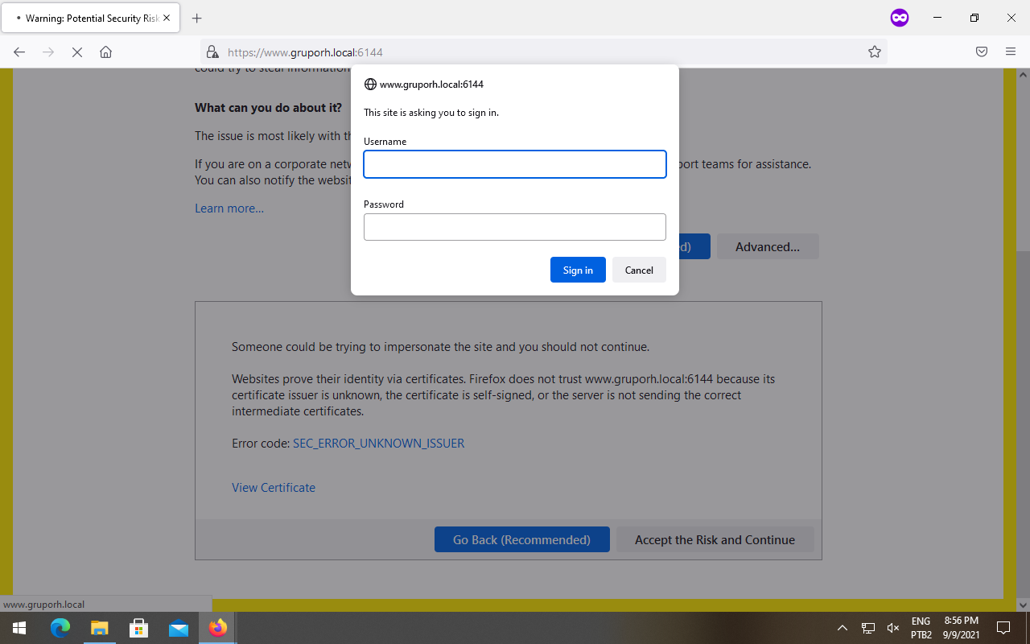Open the Firefox application menu
This screenshot has height=644, width=1030.
[x=1010, y=52]
